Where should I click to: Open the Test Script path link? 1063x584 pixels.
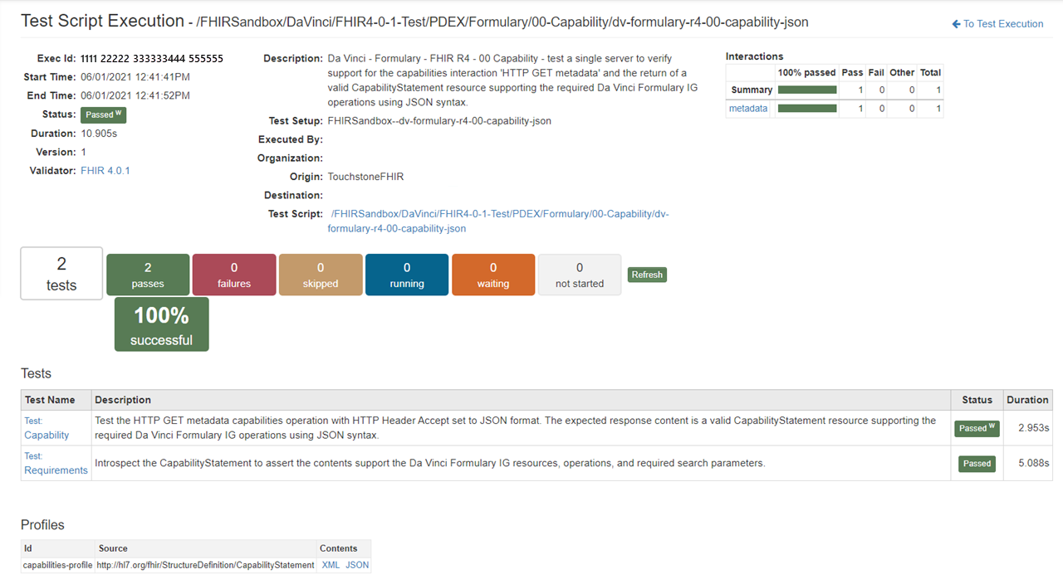[499, 221]
